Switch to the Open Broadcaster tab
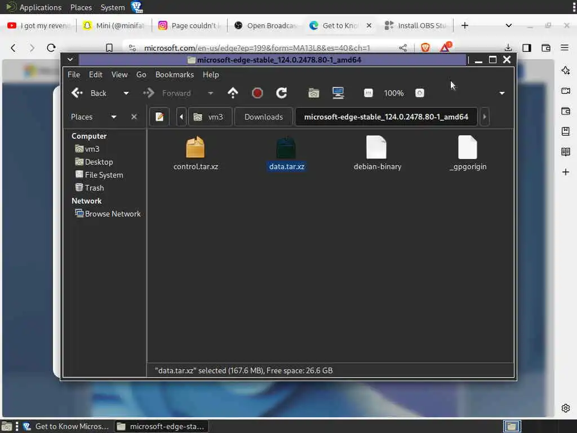Screen dimensions: 577x433 tap(265, 25)
